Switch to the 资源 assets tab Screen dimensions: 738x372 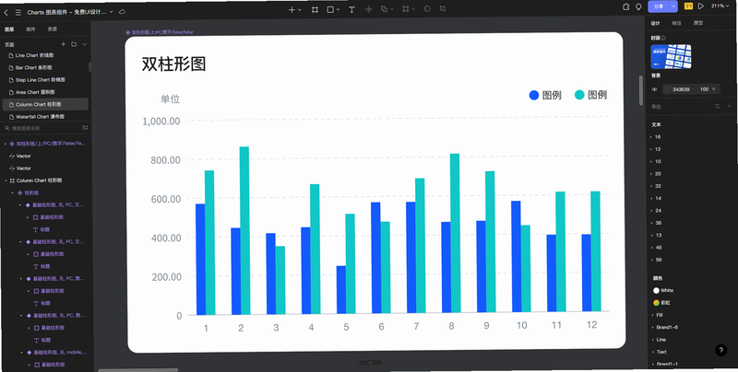pyautogui.click(x=52, y=29)
